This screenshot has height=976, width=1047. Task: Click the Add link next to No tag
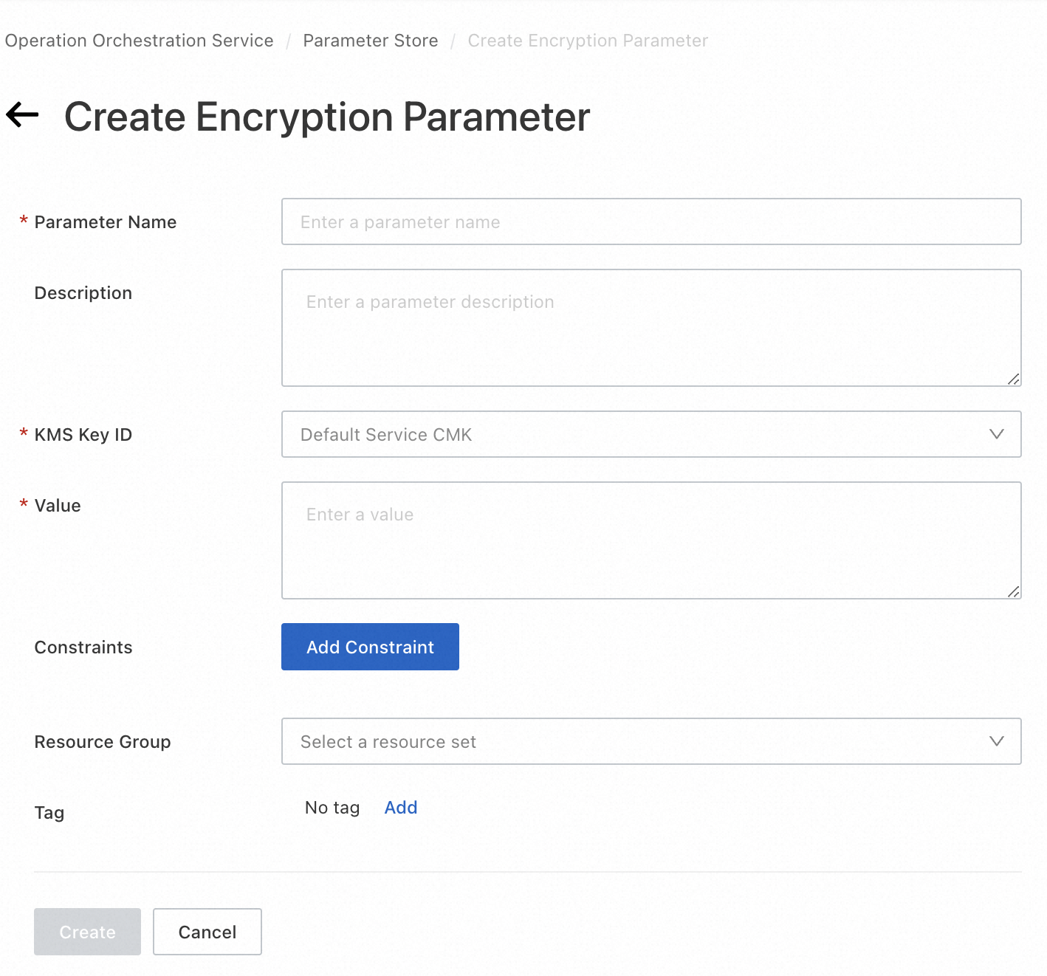(x=400, y=807)
